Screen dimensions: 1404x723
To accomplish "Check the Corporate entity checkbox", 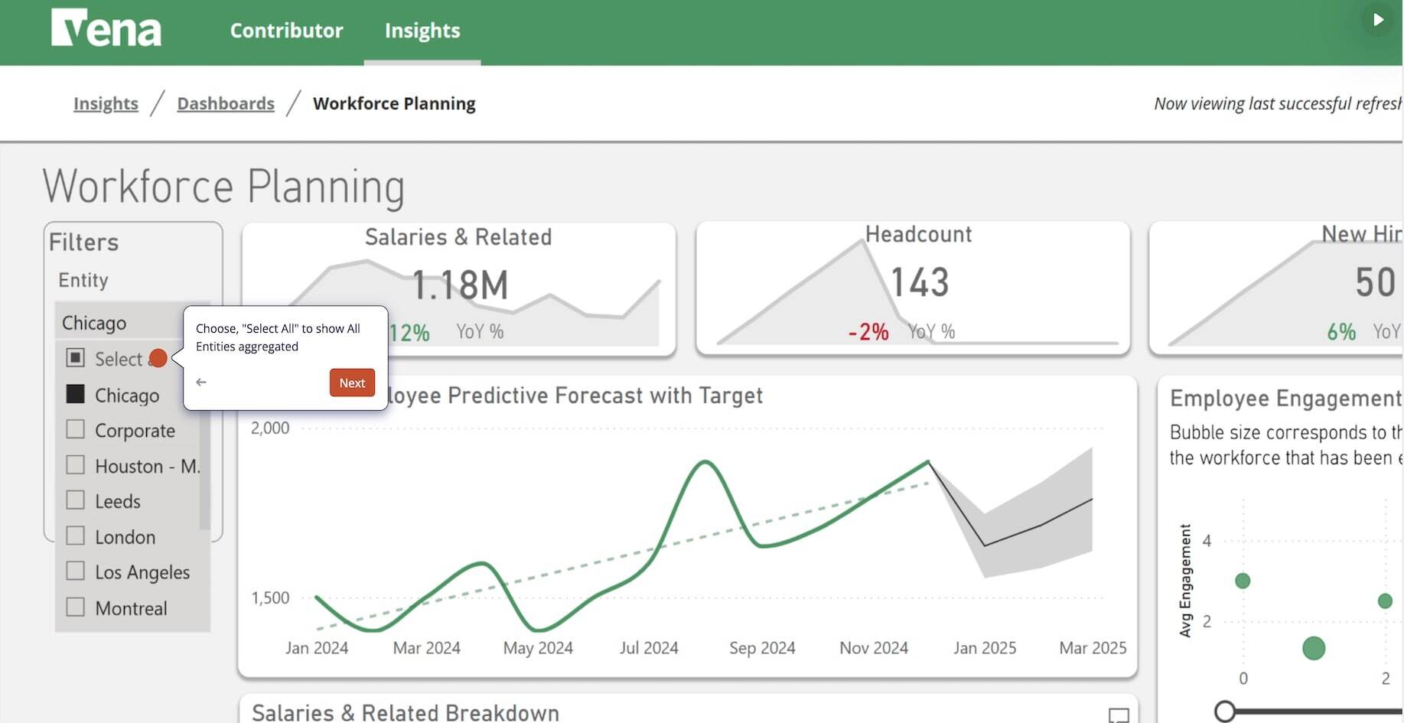I will [76, 430].
